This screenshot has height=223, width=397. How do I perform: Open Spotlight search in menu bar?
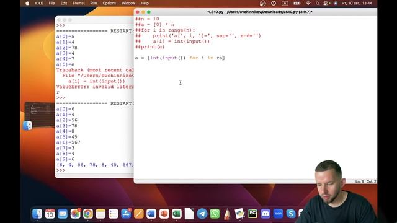318,3
